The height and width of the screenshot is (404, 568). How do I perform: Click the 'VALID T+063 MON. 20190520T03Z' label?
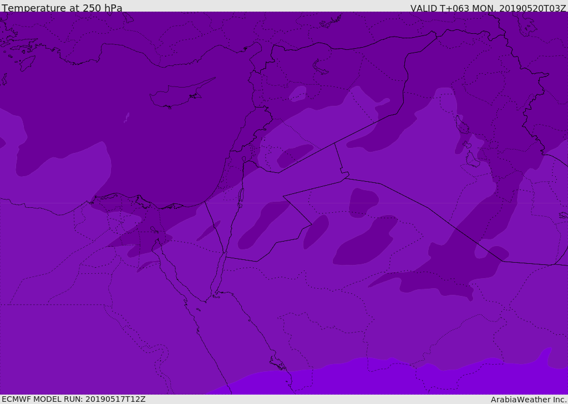pos(488,8)
